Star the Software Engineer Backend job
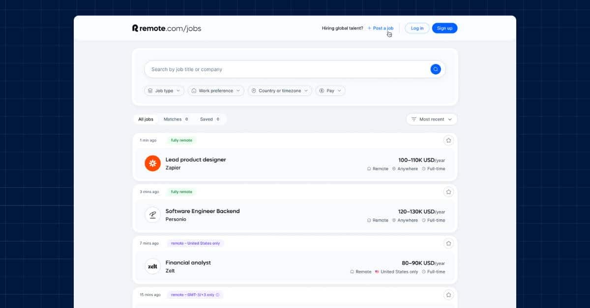 click(x=448, y=192)
